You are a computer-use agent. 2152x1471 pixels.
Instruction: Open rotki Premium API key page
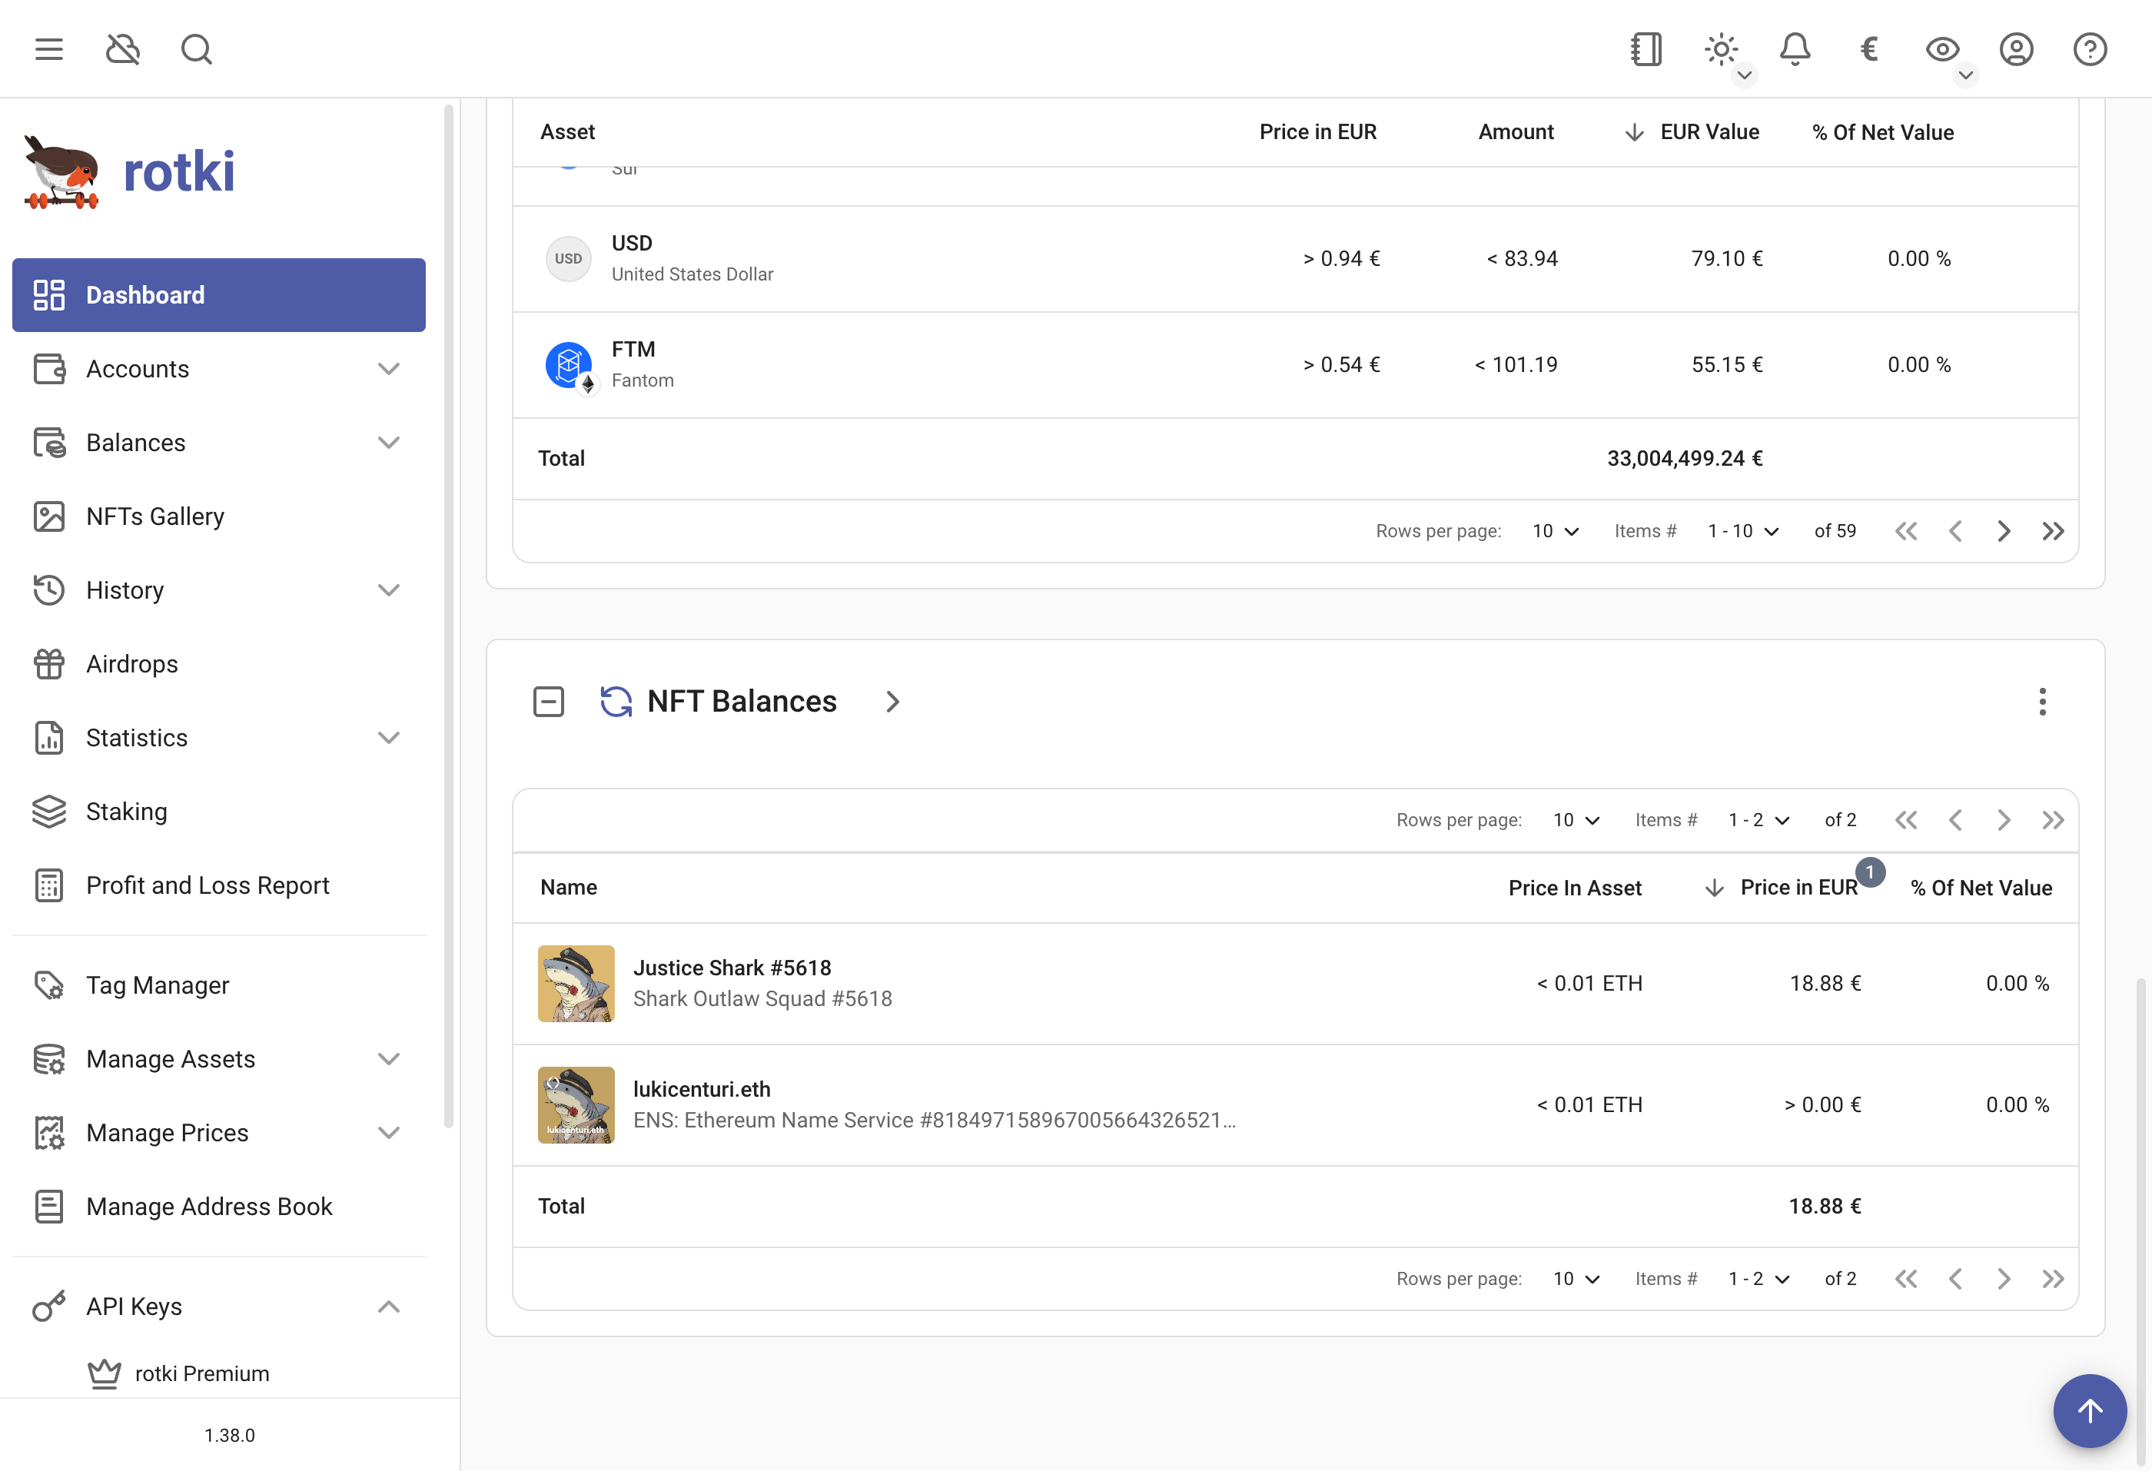[218, 1374]
